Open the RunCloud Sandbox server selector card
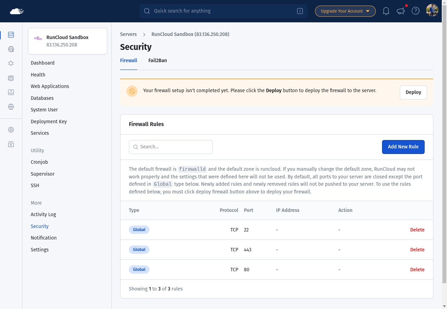This screenshot has height=309, width=447. click(67, 41)
